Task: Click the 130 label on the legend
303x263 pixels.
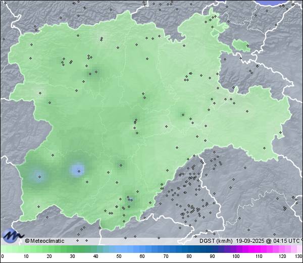Action: (298, 256)
